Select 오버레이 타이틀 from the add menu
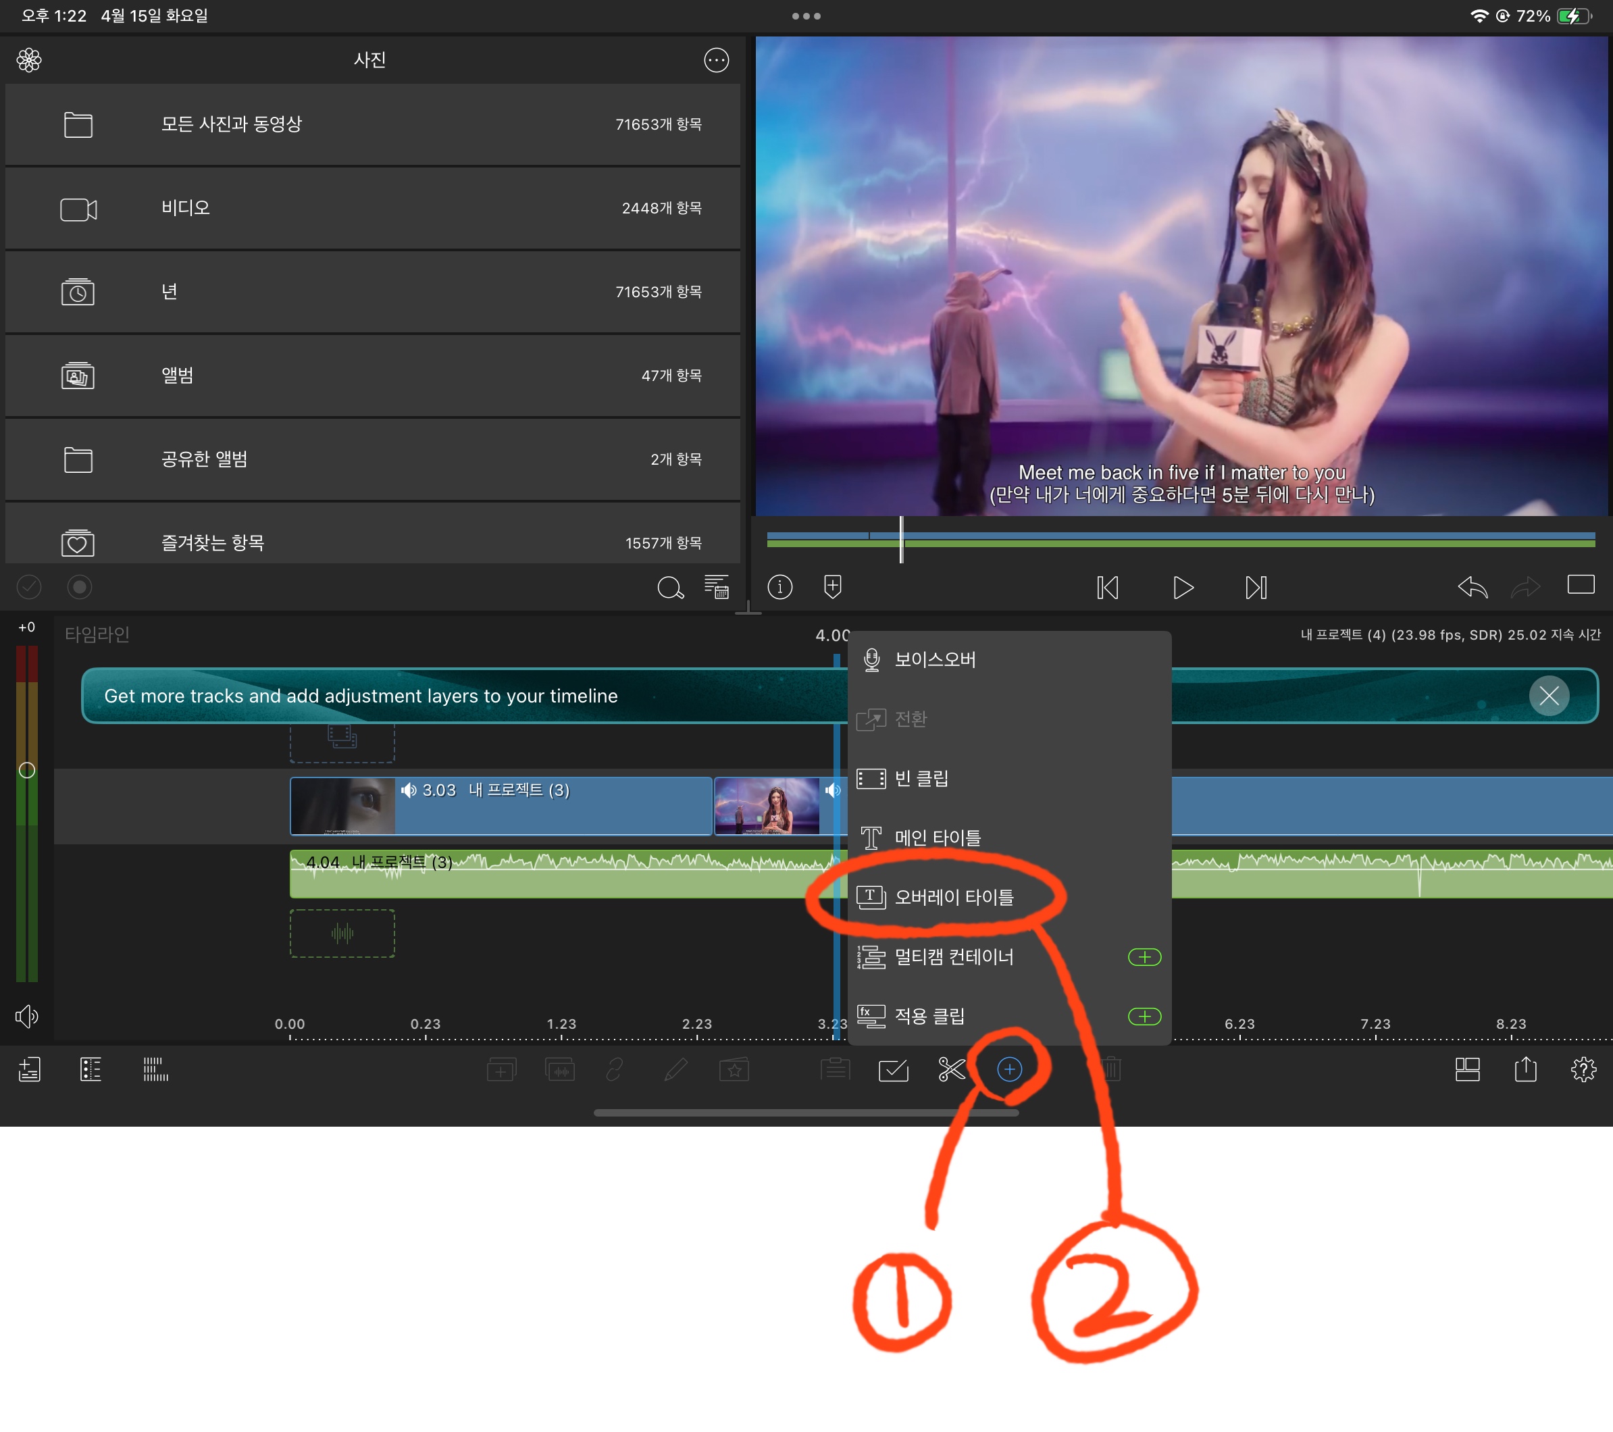 tap(1009, 897)
